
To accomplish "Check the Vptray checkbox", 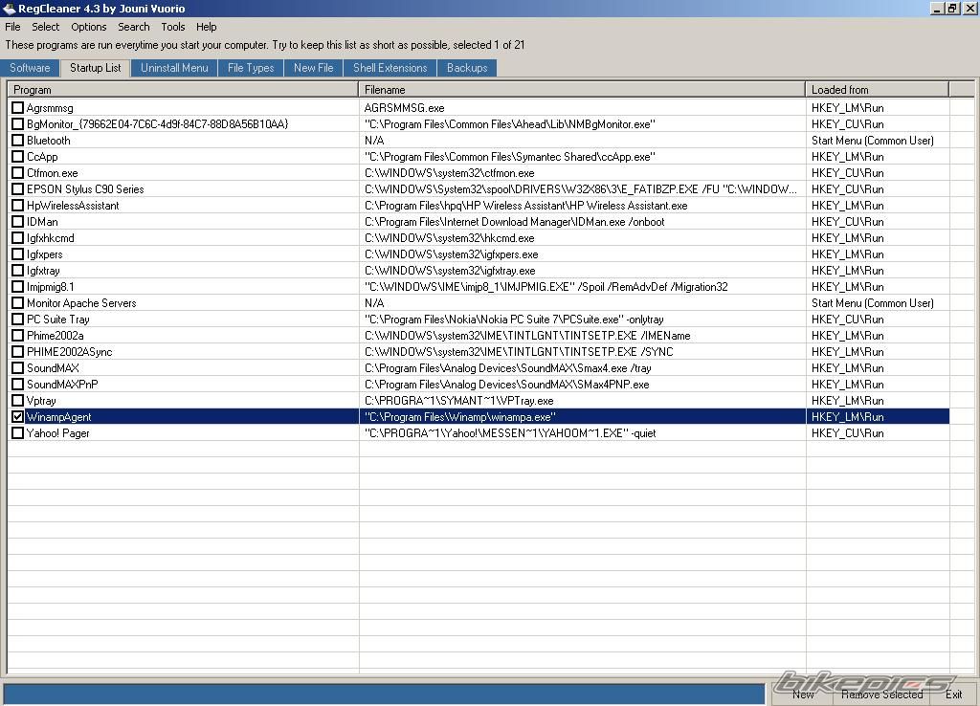I will (17, 401).
